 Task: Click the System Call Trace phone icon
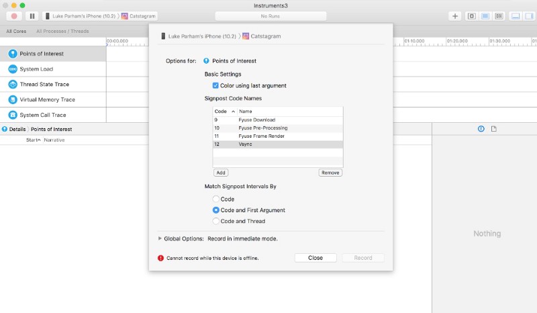tap(13, 115)
